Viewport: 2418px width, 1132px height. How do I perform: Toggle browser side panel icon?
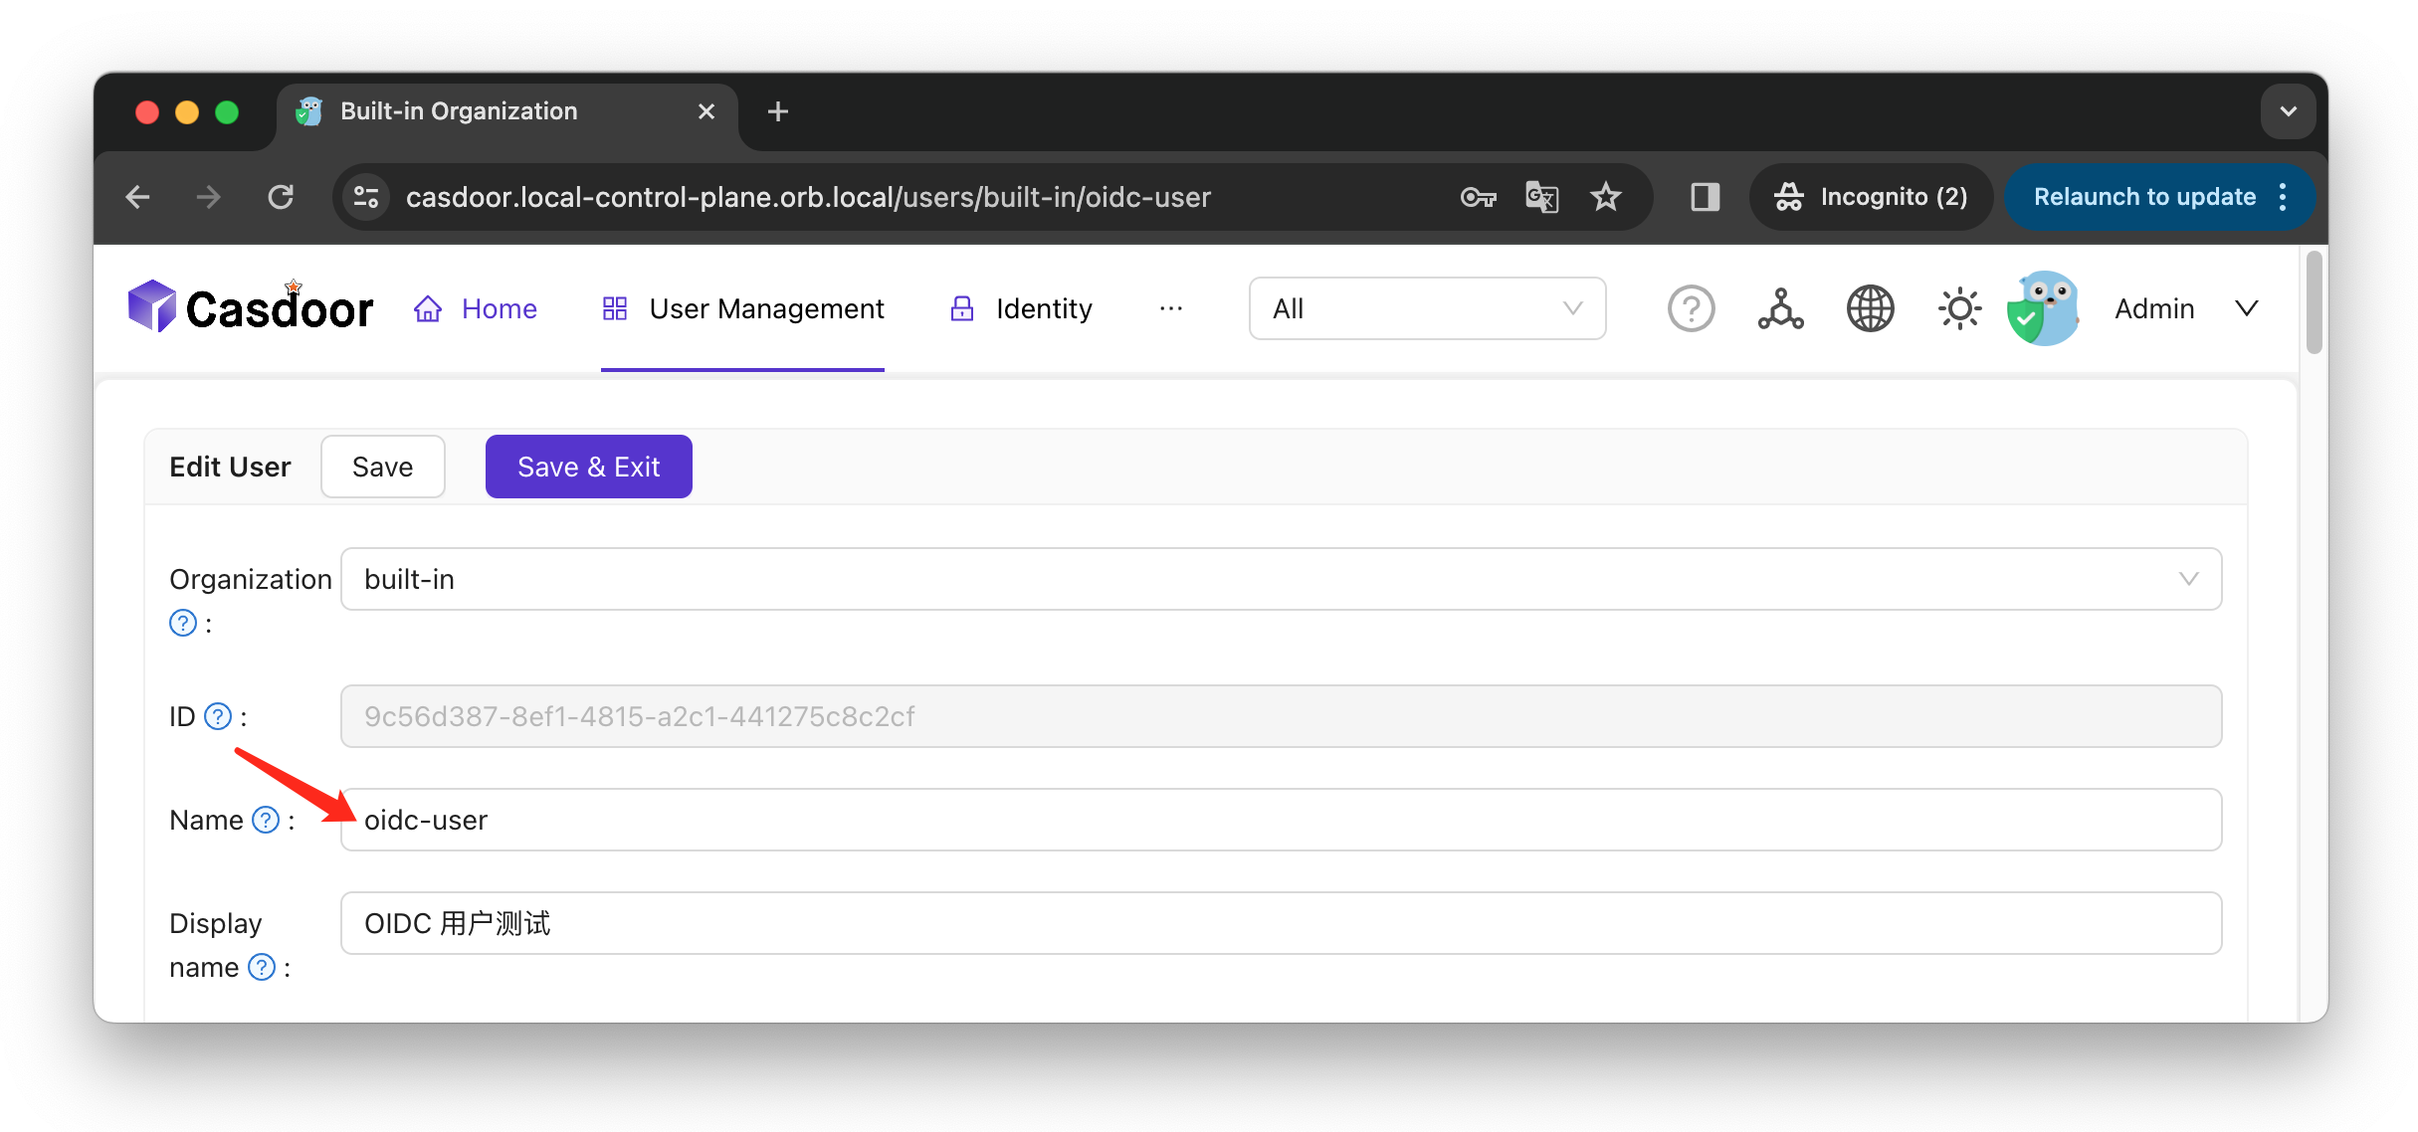coord(1705,197)
